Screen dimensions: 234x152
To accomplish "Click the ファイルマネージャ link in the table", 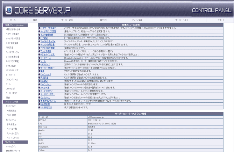I will pyautogui.click(x=49, y=41).
